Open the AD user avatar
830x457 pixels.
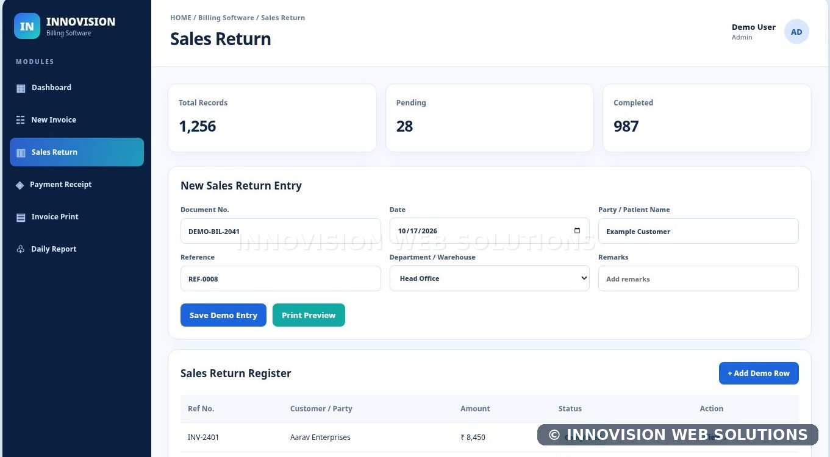[796, 32]
